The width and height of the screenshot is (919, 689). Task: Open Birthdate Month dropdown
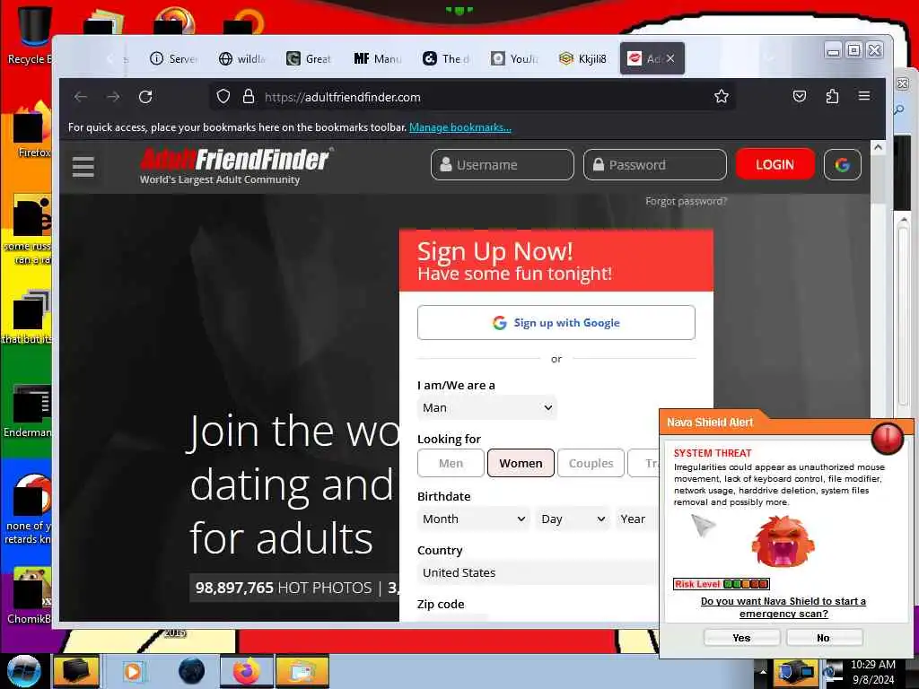pos(473,519)
